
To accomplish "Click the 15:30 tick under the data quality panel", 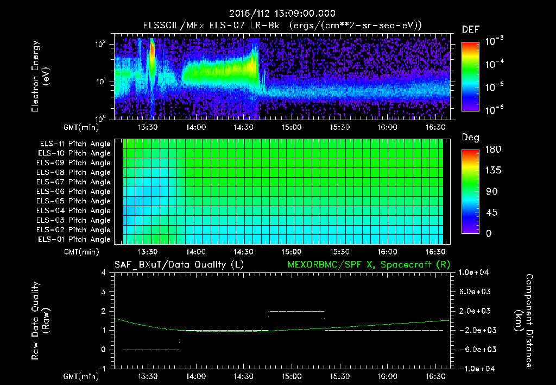I will (340, 376).
